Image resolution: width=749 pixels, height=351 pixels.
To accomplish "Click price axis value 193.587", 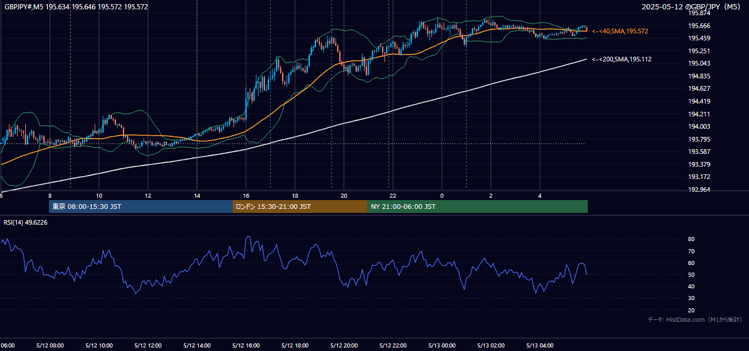I will pos(699,152).
